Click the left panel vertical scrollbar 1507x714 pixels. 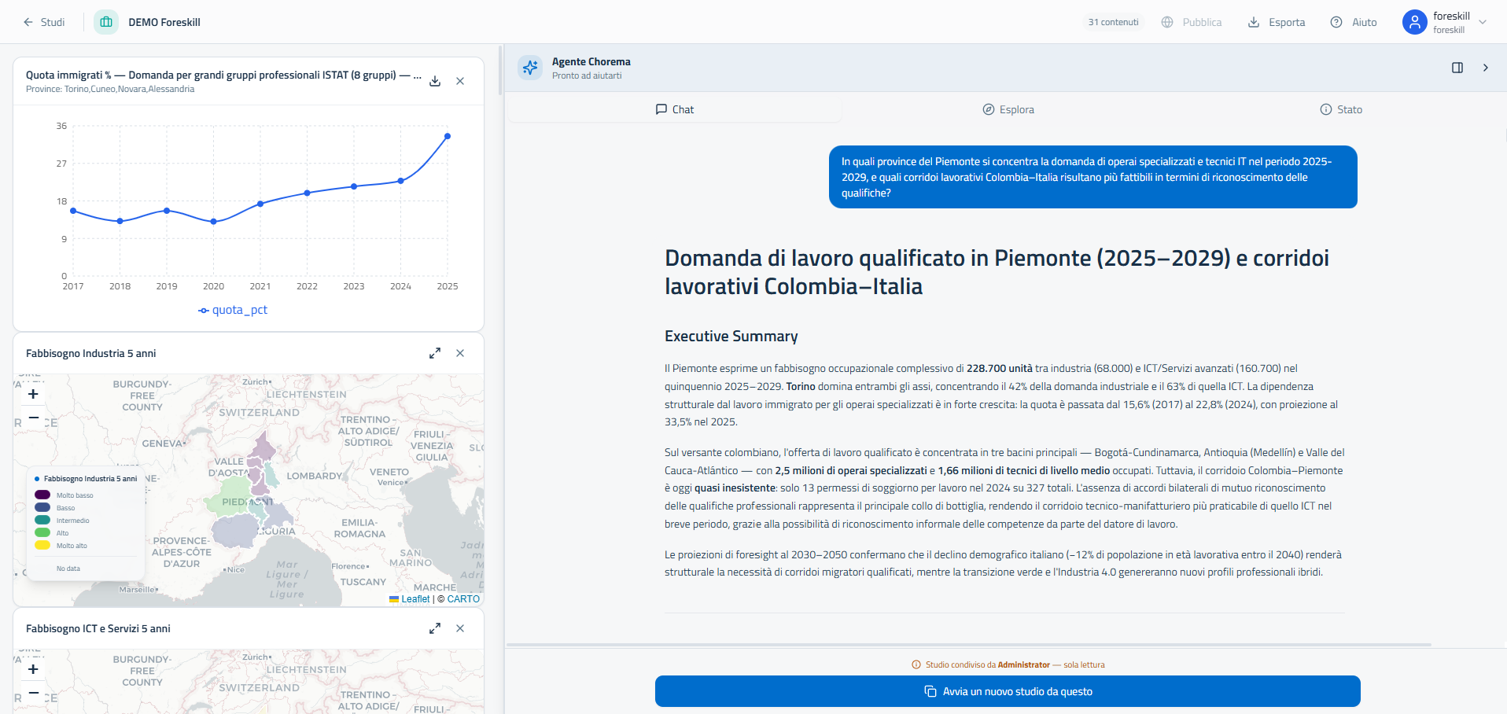500,71
